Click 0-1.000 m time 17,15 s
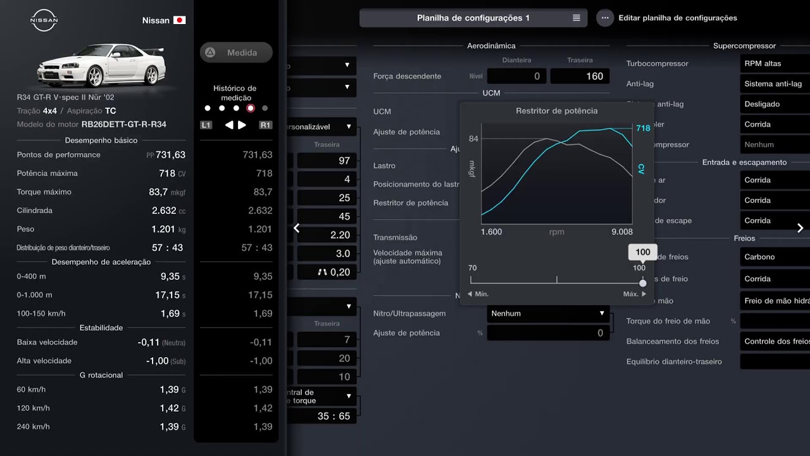This screenshot has height=456, width=810. [170, 294]
